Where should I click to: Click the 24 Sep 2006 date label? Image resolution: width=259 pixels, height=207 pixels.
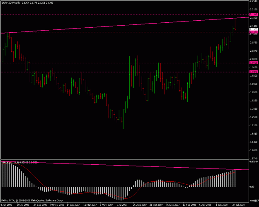pos(40,205)
